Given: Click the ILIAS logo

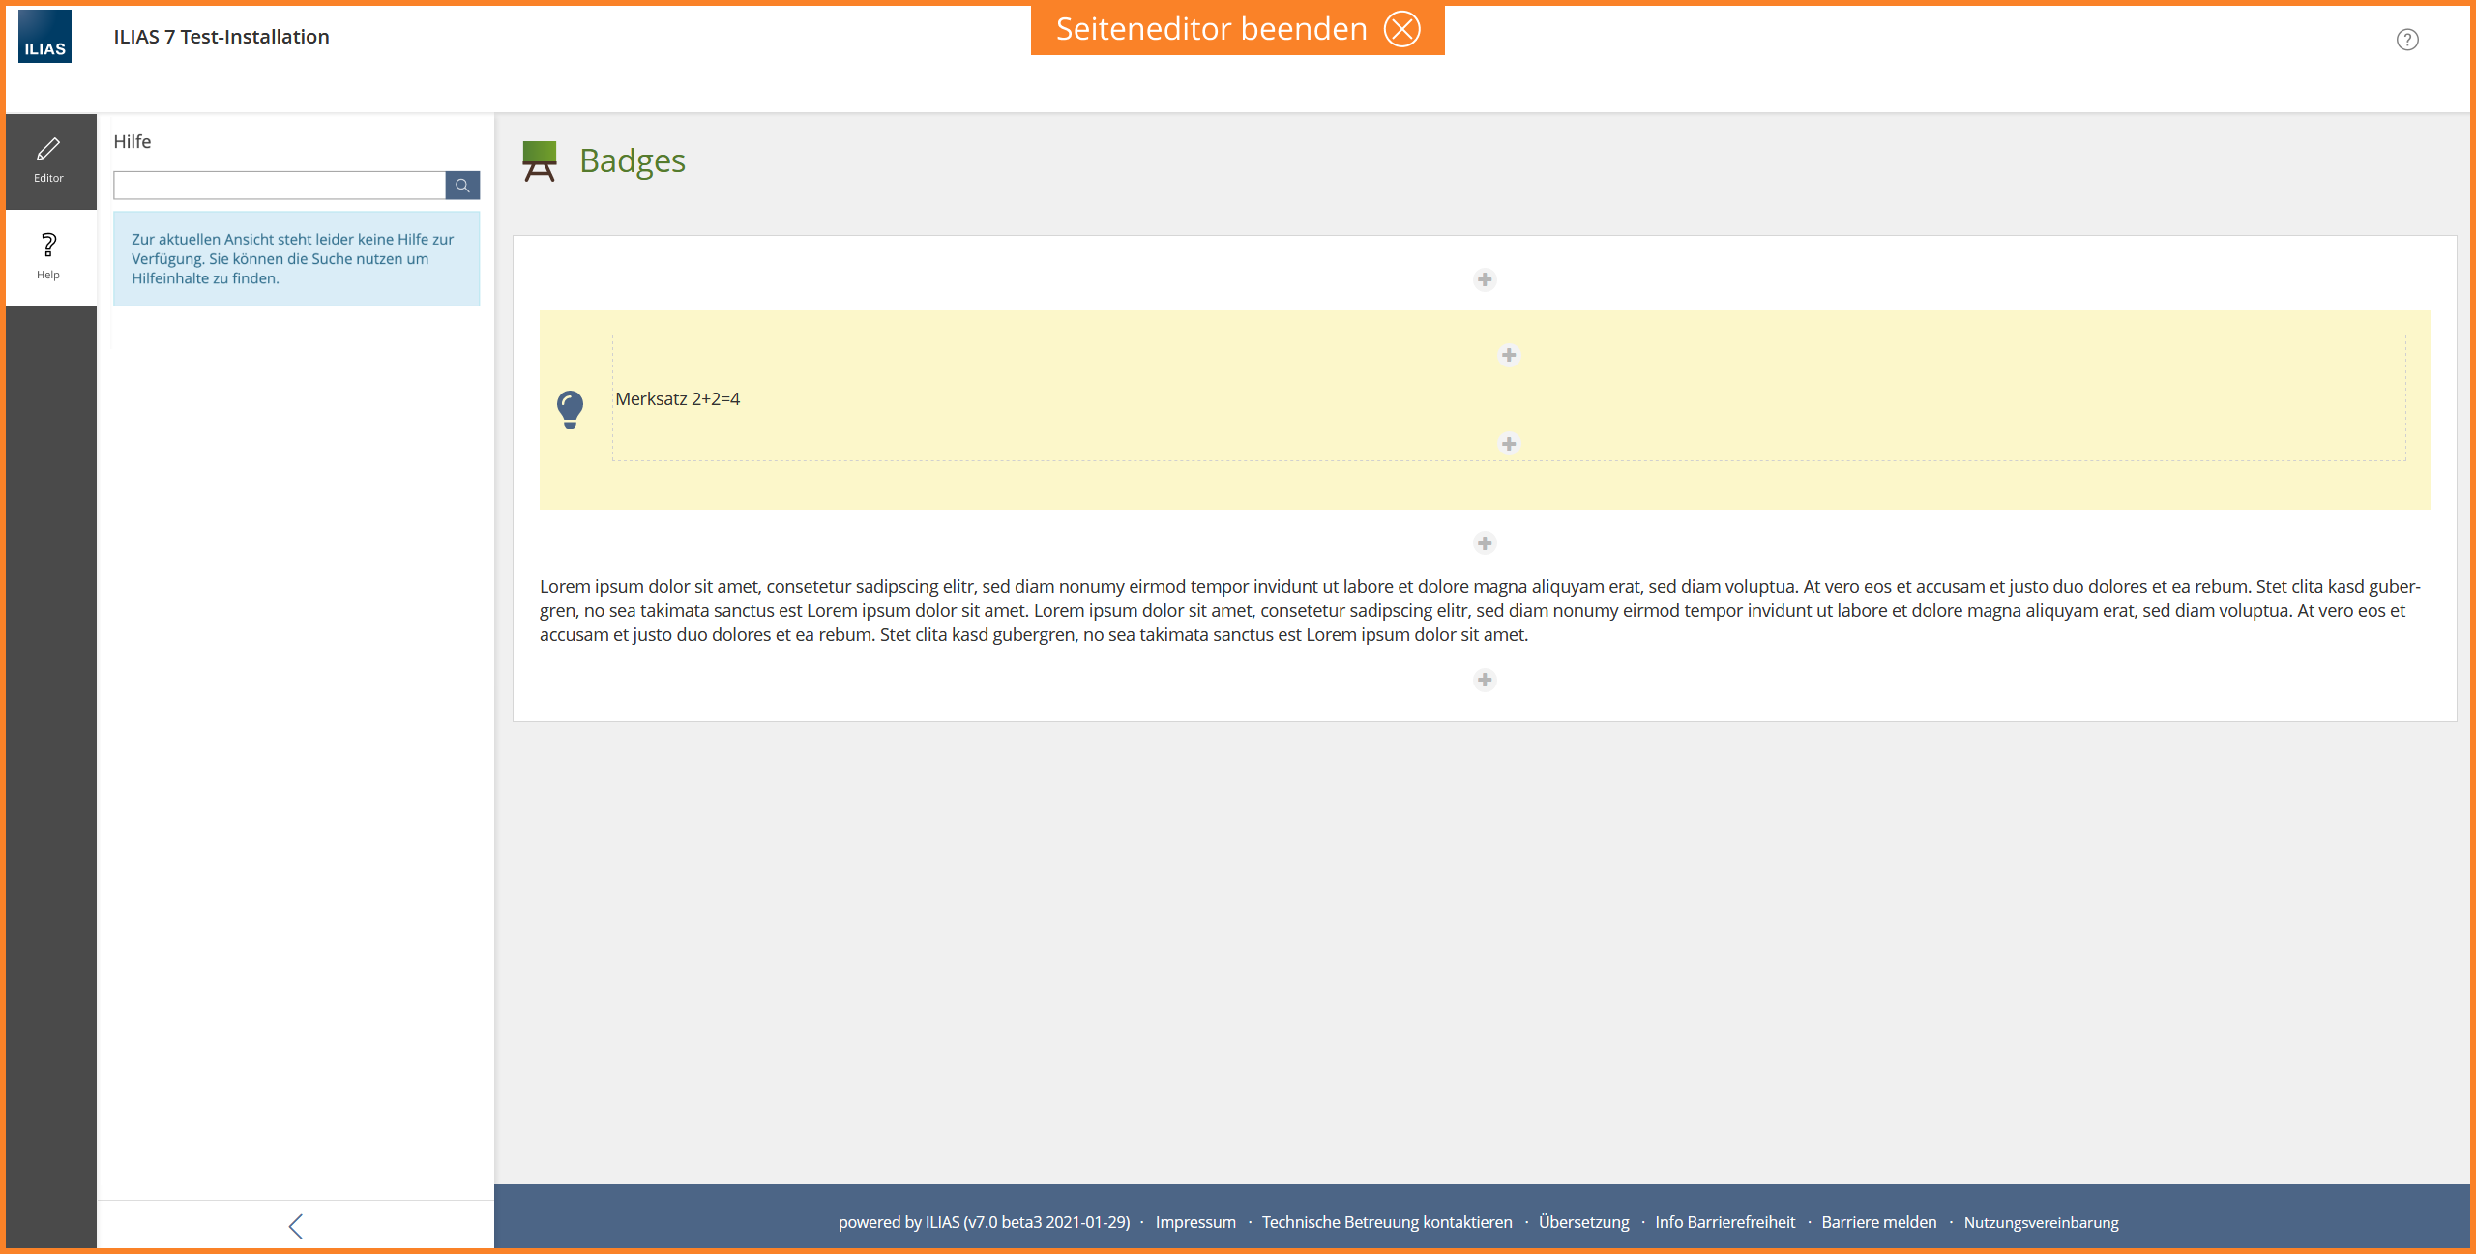Looking at the screenshot, I should 44,37.
